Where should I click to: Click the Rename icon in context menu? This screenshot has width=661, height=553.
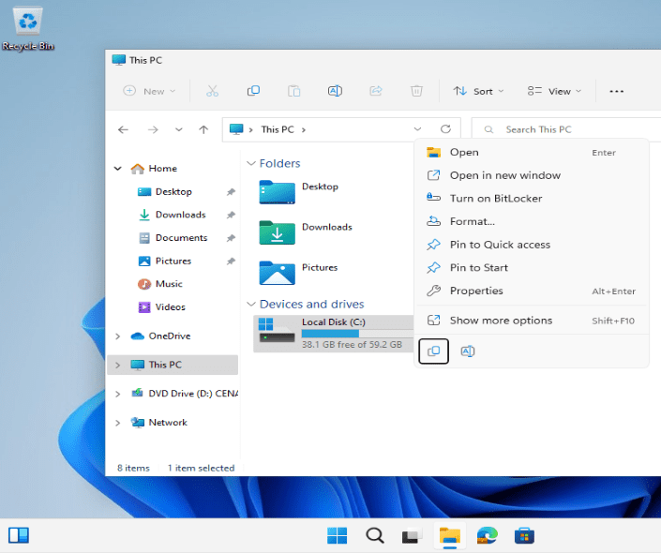tap(468, 351)
